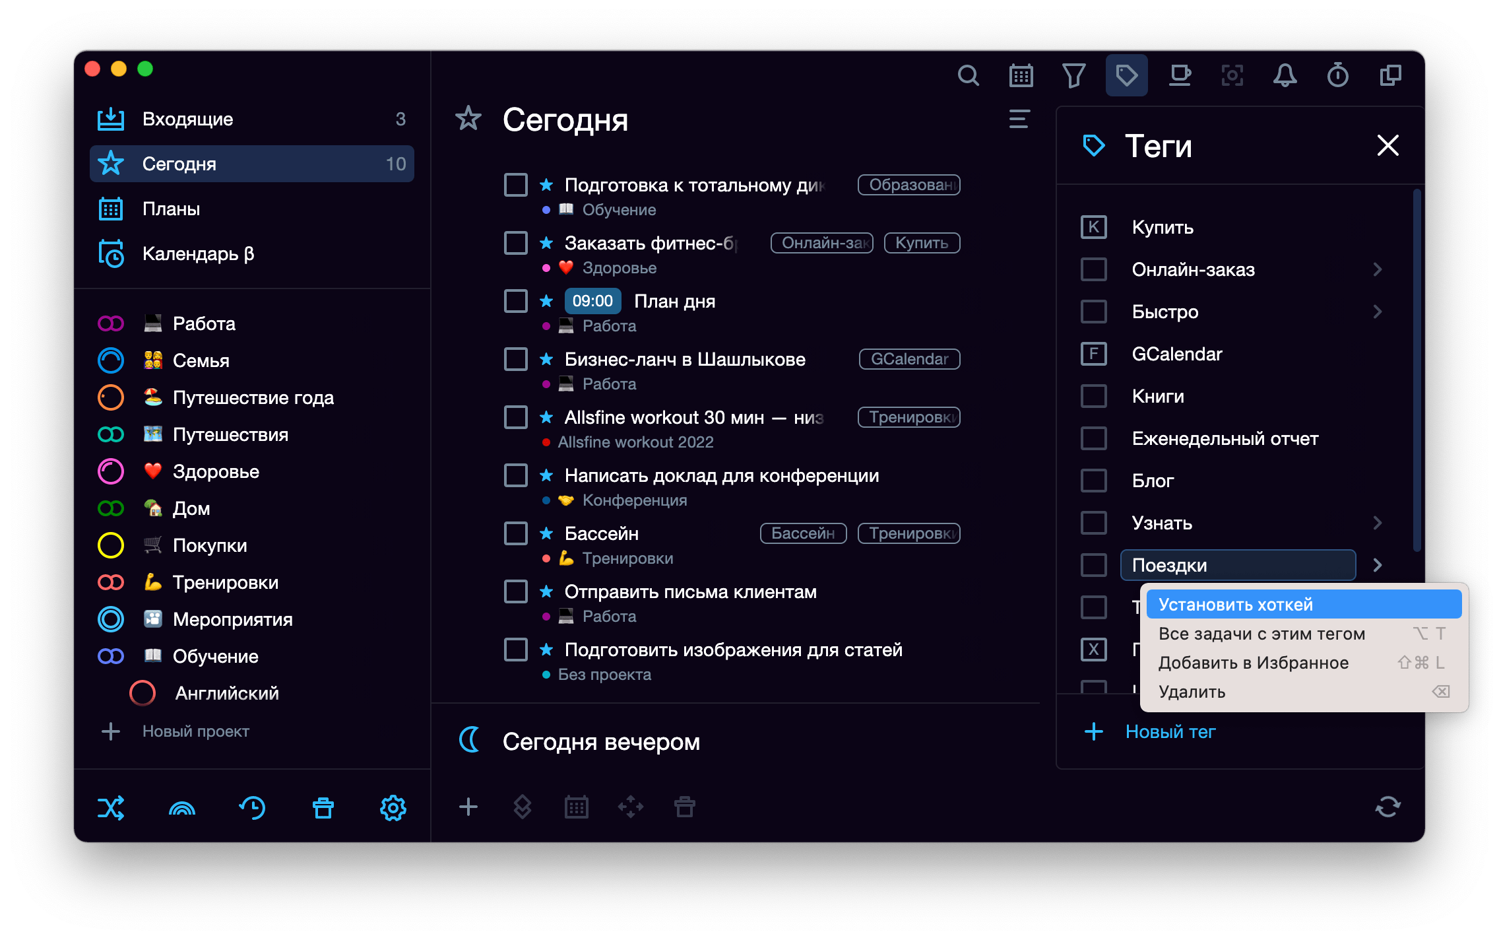Click the bottom toolbar calendar schedule icon
Viewport: 1499px width, 940px height.
576,807
